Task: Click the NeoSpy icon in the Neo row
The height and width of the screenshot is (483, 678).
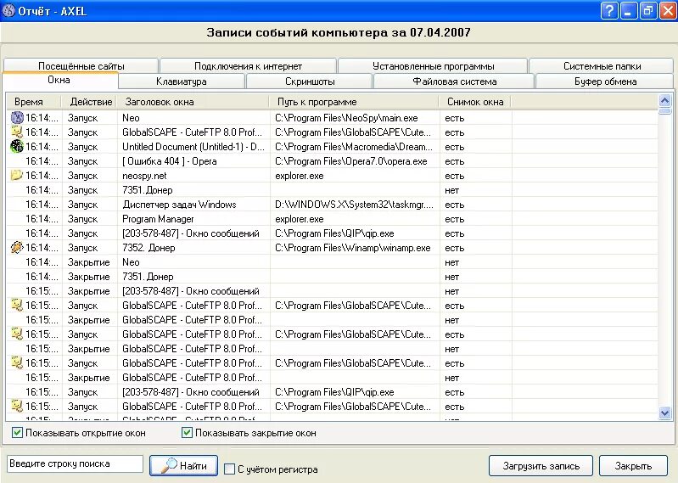Action: [17, 118]
